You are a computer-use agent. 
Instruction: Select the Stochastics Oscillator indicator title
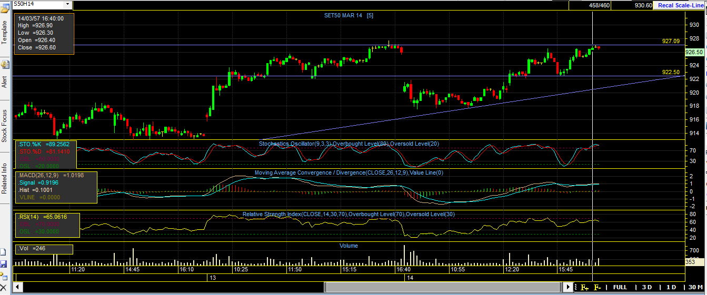pos(349,144)
